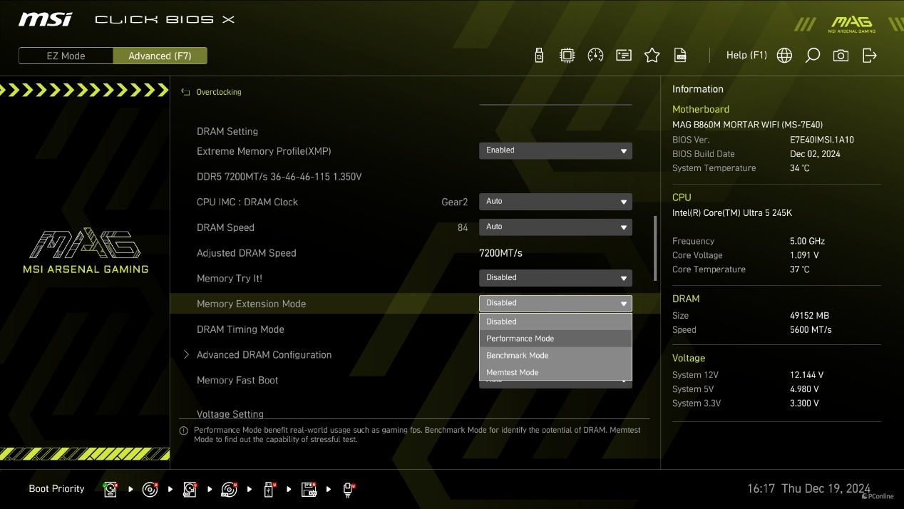The height and width of the screenshot is (509, 904).
Task: Take a screenshot with the camera icon
Action: [x=841, y=56]
